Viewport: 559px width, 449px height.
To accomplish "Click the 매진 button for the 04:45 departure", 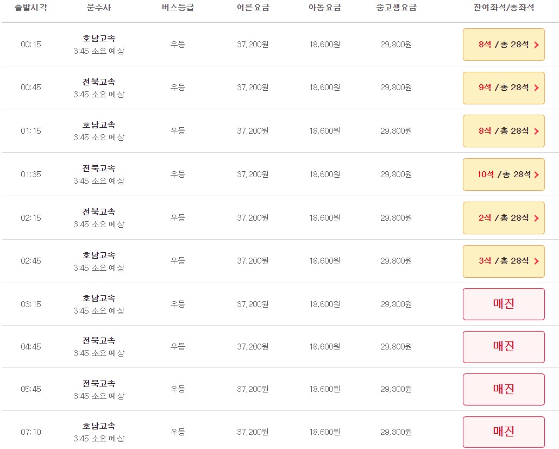I will (x=503, y=347).
